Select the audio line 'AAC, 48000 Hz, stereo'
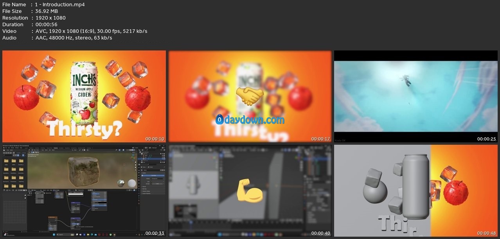This screenshot has width=500, height=239. [74, 38]
